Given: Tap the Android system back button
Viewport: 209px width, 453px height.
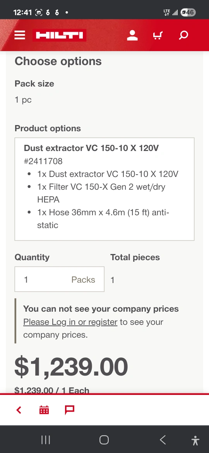Looking at the screenshot, I should [163, 440].
